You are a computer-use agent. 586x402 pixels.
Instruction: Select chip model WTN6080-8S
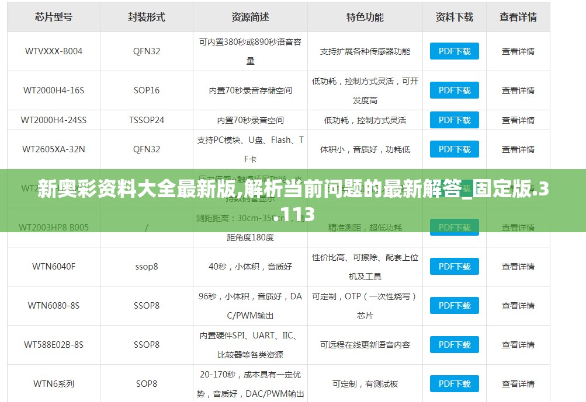pyautogui.click(x=53, y=306)
